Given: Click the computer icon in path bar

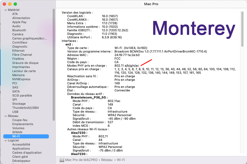Looking at the screenshot, I should 62,160.
